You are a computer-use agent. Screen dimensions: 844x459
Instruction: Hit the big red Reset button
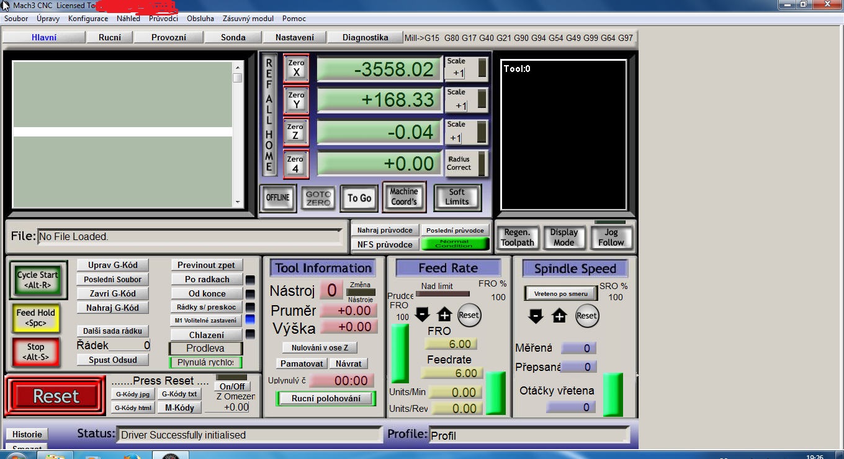(56, 396)
